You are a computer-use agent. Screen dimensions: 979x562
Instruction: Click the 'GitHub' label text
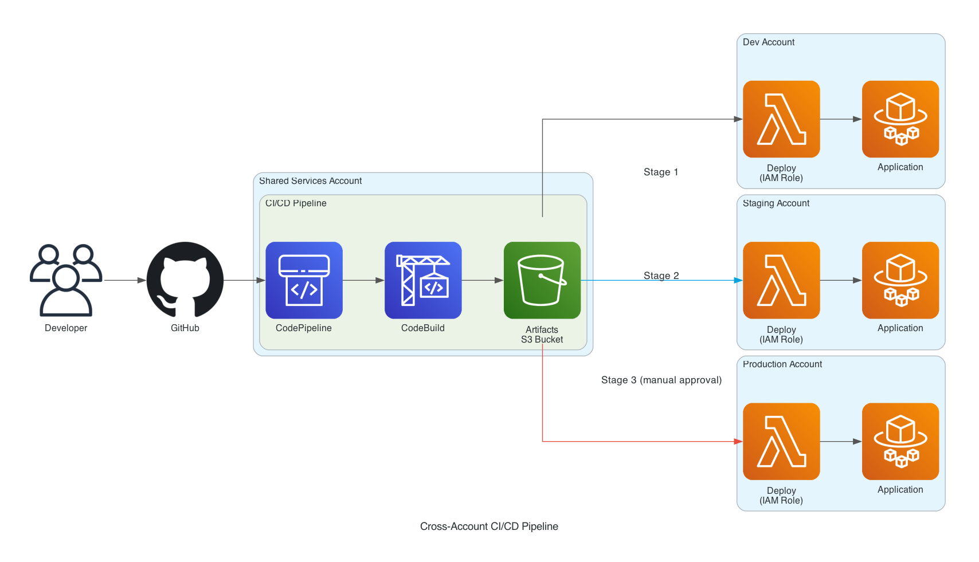[185, 328]
